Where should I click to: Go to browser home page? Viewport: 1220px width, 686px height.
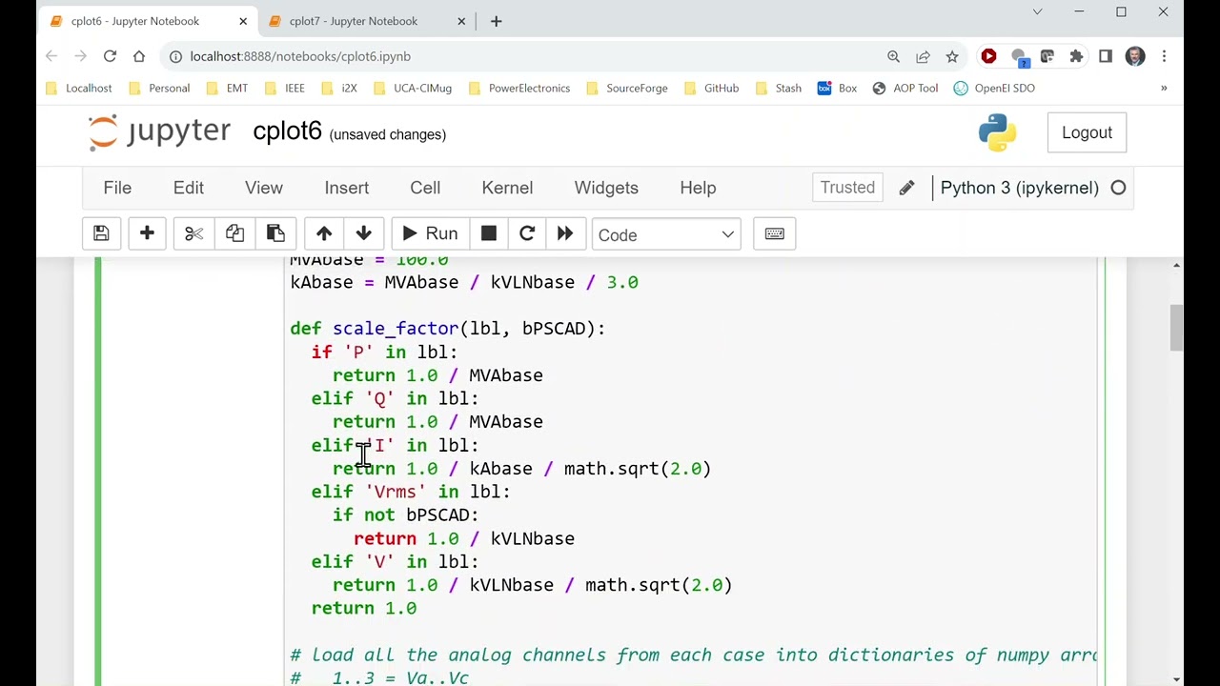(x=139, y=56)
